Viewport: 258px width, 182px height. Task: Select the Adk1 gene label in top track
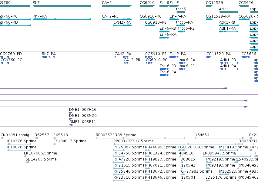click(x=223, y=9)
